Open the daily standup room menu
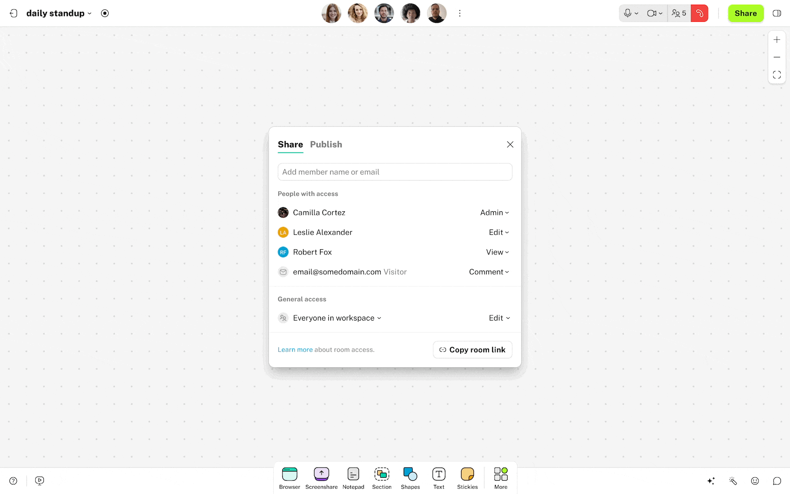The width and height of the screenshot is (790, 494). 59,13
